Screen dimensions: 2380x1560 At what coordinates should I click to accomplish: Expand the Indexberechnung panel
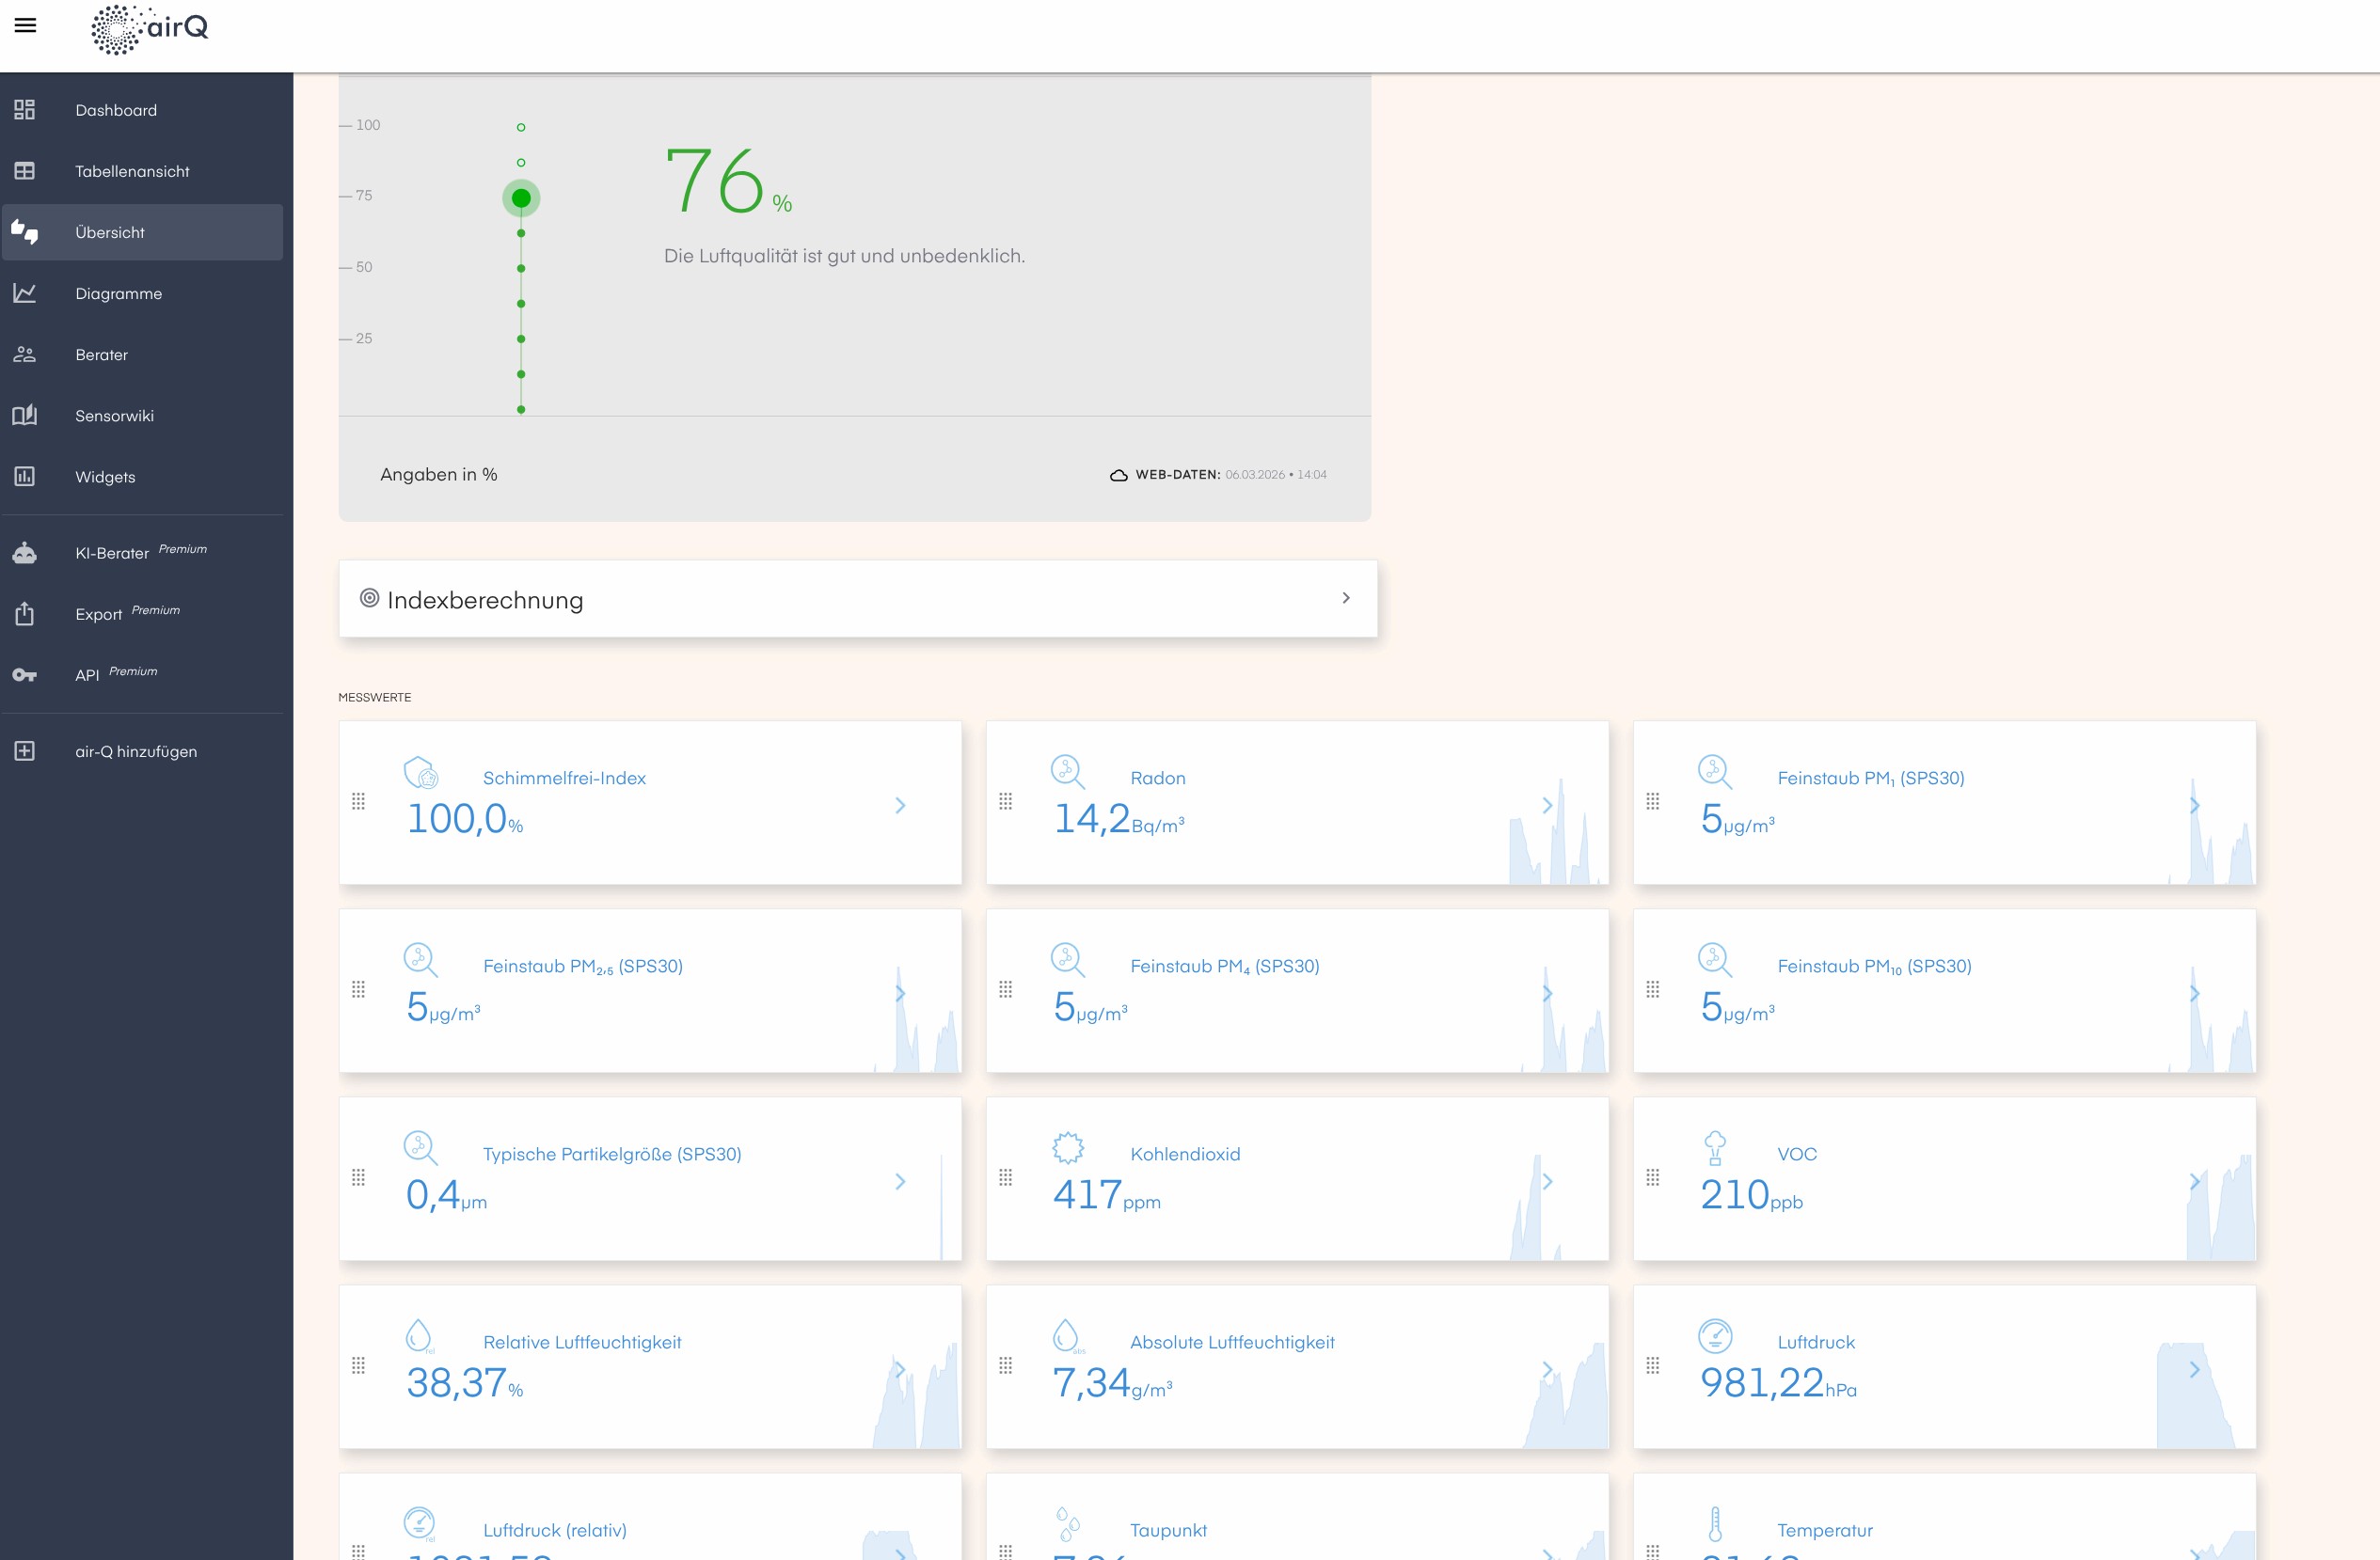(1345, 598)
